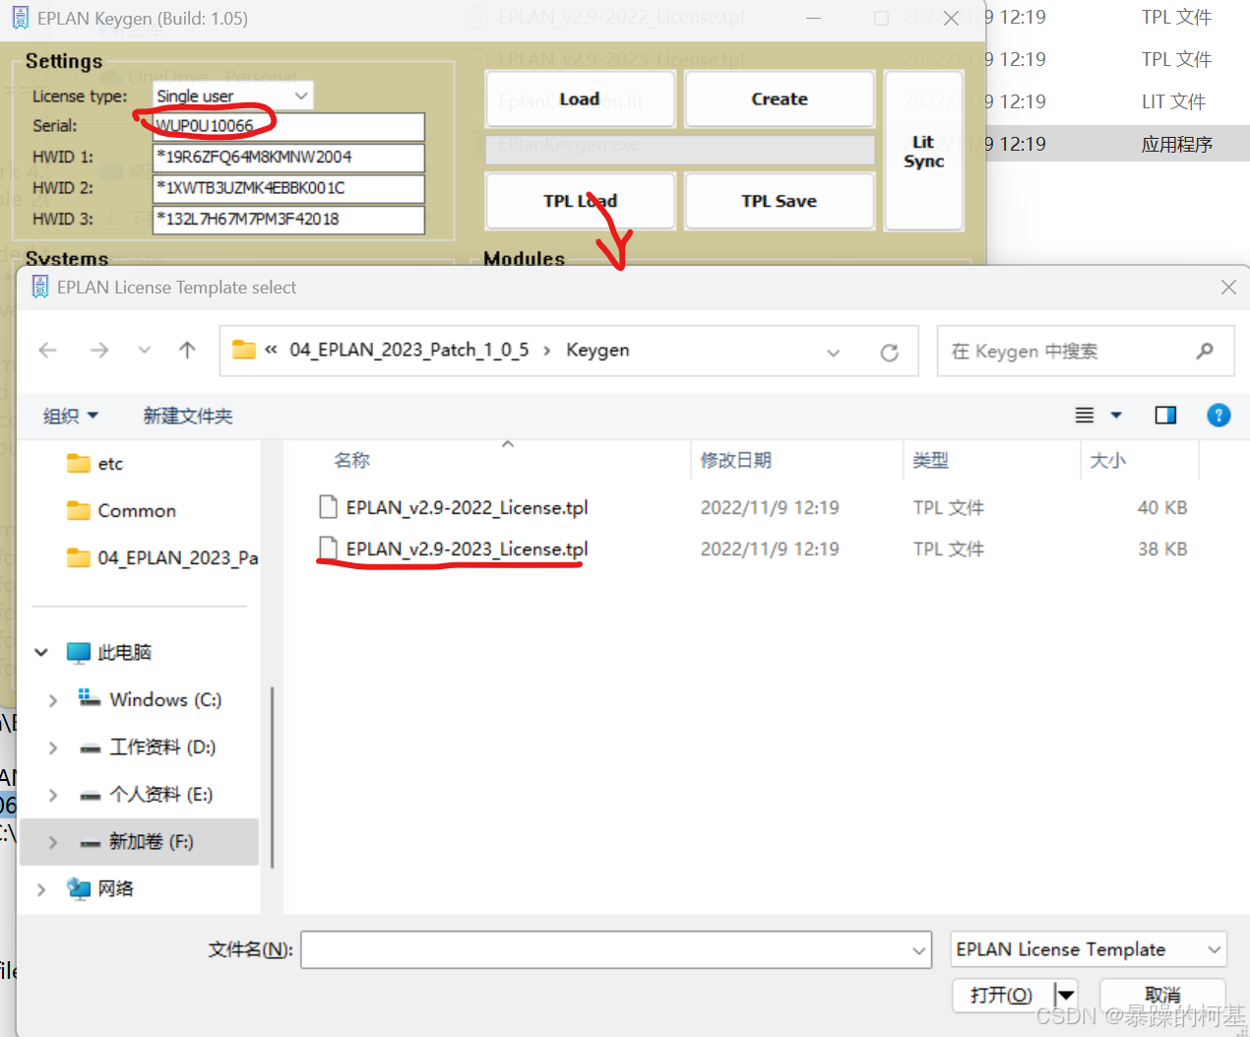Click TPL Load button in Keygen
Image resolution: width=1250 pixels, height=1037 pixels.
pos(580,201)
